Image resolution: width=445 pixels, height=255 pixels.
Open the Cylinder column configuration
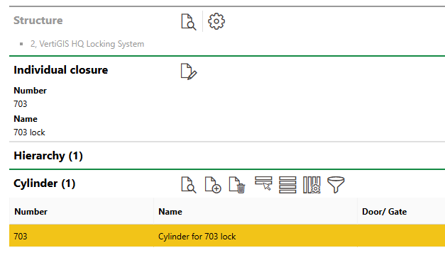click(x=312, y=185)
